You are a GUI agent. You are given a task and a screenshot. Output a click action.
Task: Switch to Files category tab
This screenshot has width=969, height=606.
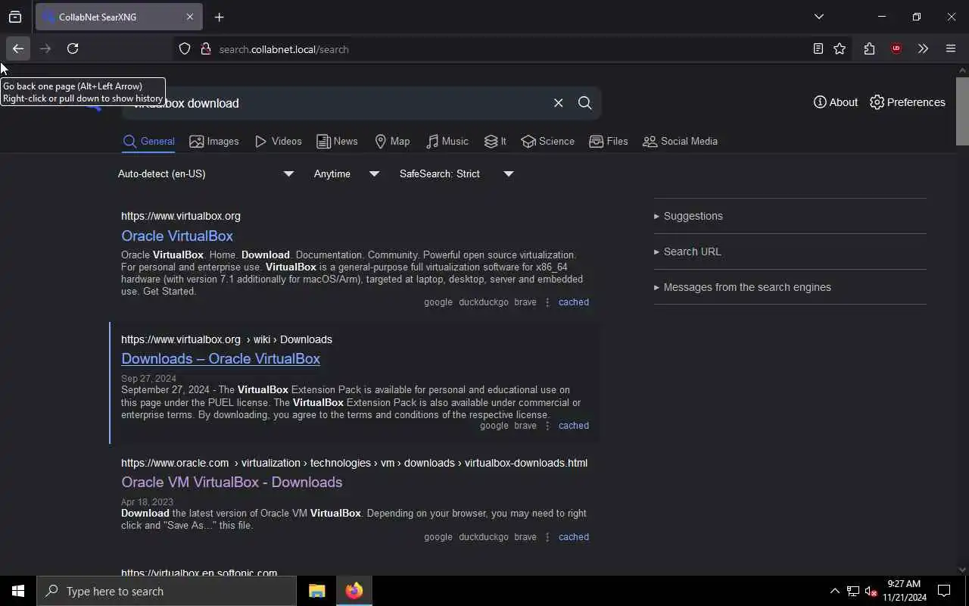pyautogui.click(x=609, y=142)
